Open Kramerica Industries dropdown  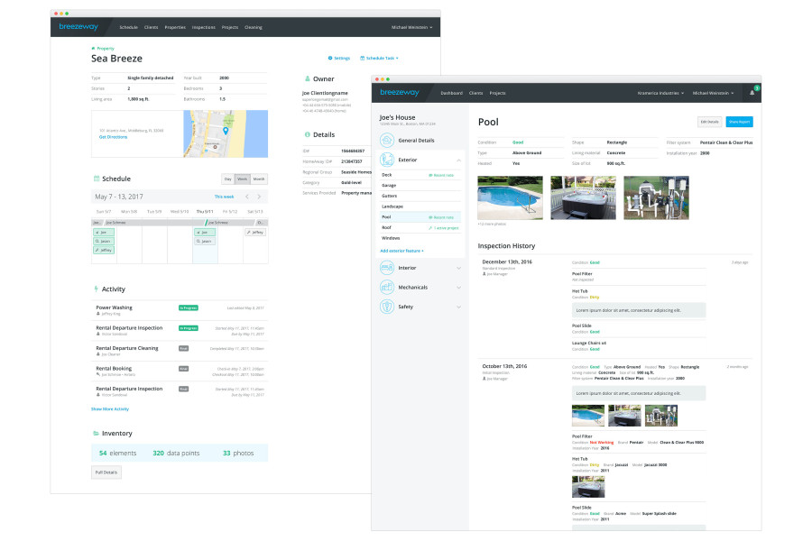pyautogui.click(x=660, y=93)
